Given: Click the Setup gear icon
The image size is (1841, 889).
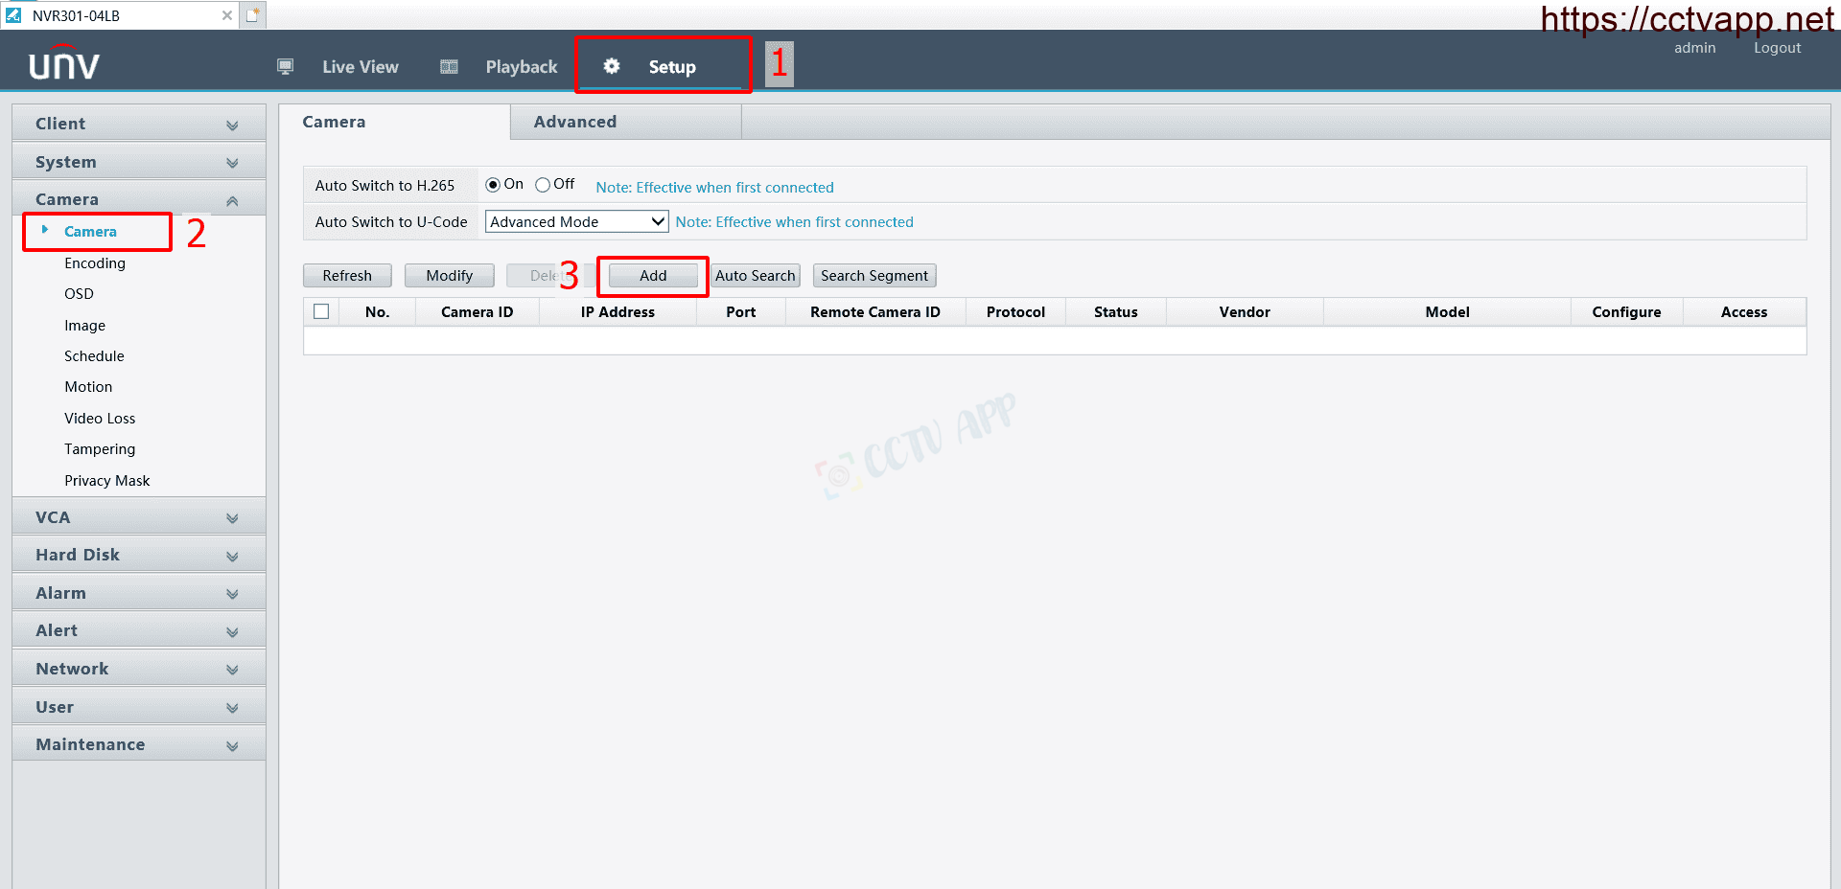Looking at the screenshot, I should 611,66.
